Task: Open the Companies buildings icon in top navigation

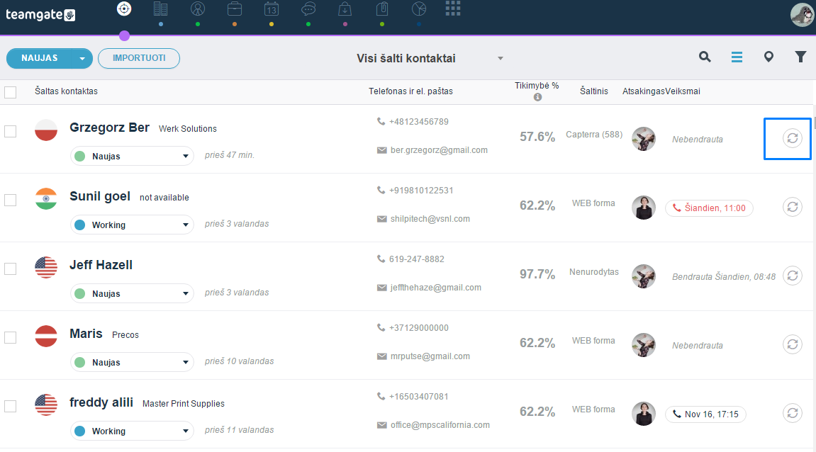Action: [x=161, y=9]
